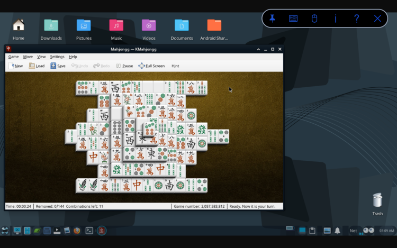Save the current game via toolbar

tap(58, 66)
